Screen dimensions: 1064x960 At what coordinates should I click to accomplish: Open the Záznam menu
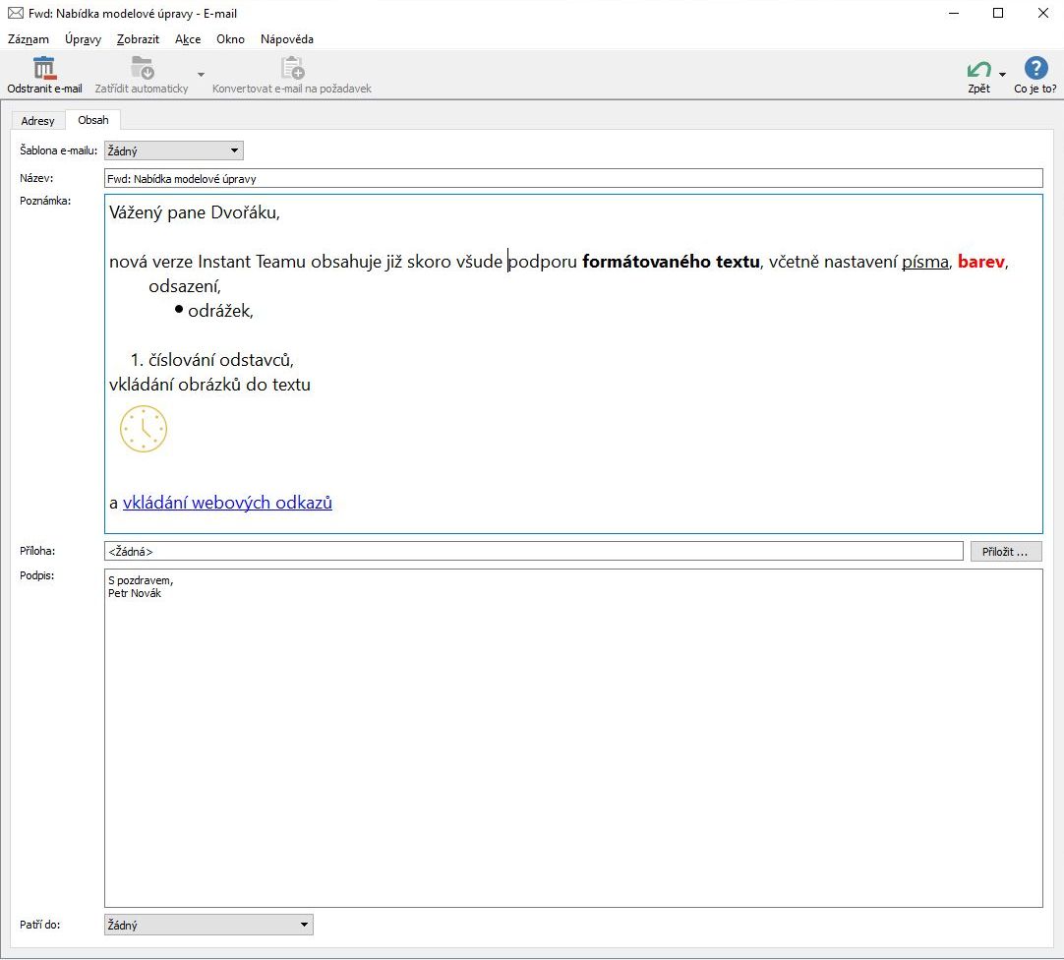pyautogui.click(x=28, y=39)
